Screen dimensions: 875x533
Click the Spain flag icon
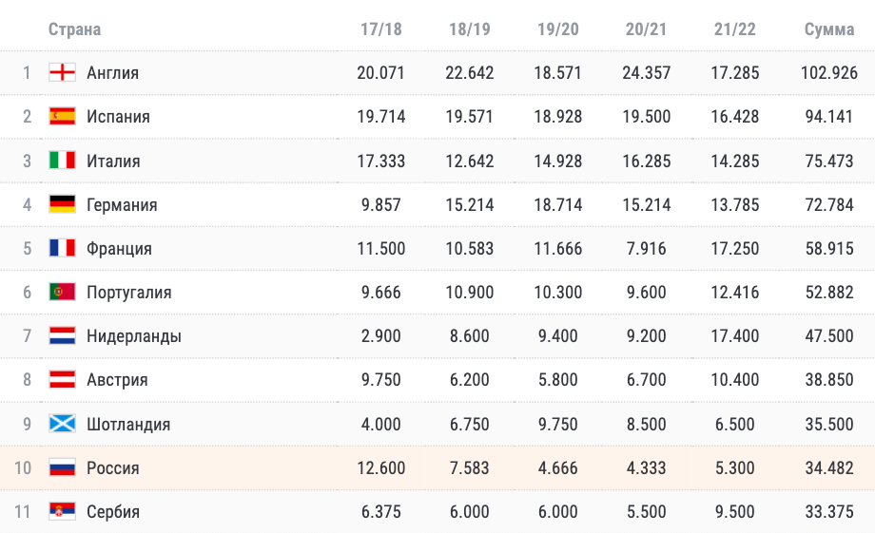62,117
